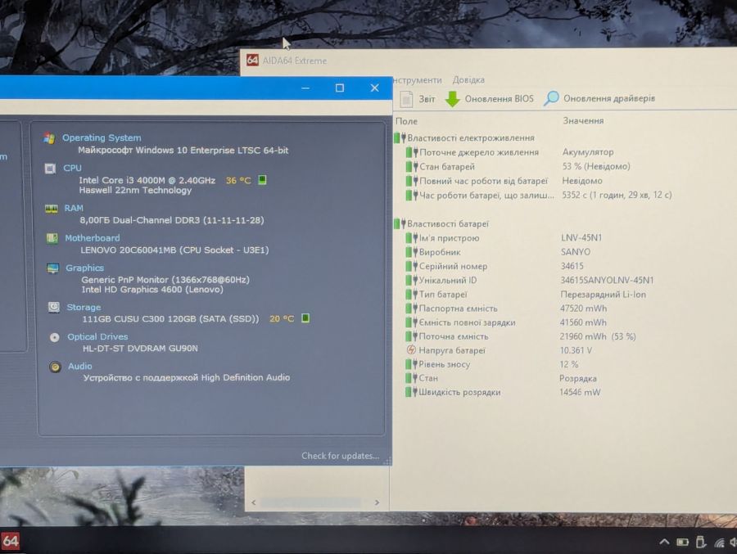Screen dimensions: 737x554
Task: Click the lightning icon beside Напруга батареї
Action: (x=411, y=350)
